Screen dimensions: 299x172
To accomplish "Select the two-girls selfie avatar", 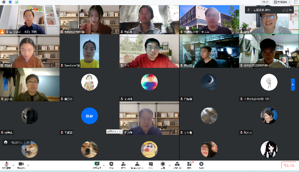I will pos(209,150).
